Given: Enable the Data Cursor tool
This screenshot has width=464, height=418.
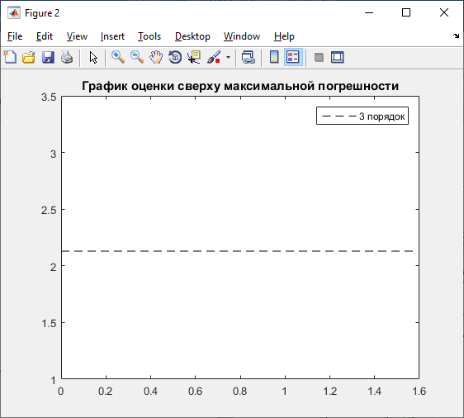Looking at the screenshot, I should pos(194,57).
